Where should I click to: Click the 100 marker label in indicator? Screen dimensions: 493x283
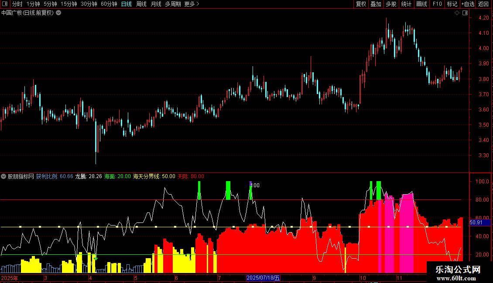point(255,185)
